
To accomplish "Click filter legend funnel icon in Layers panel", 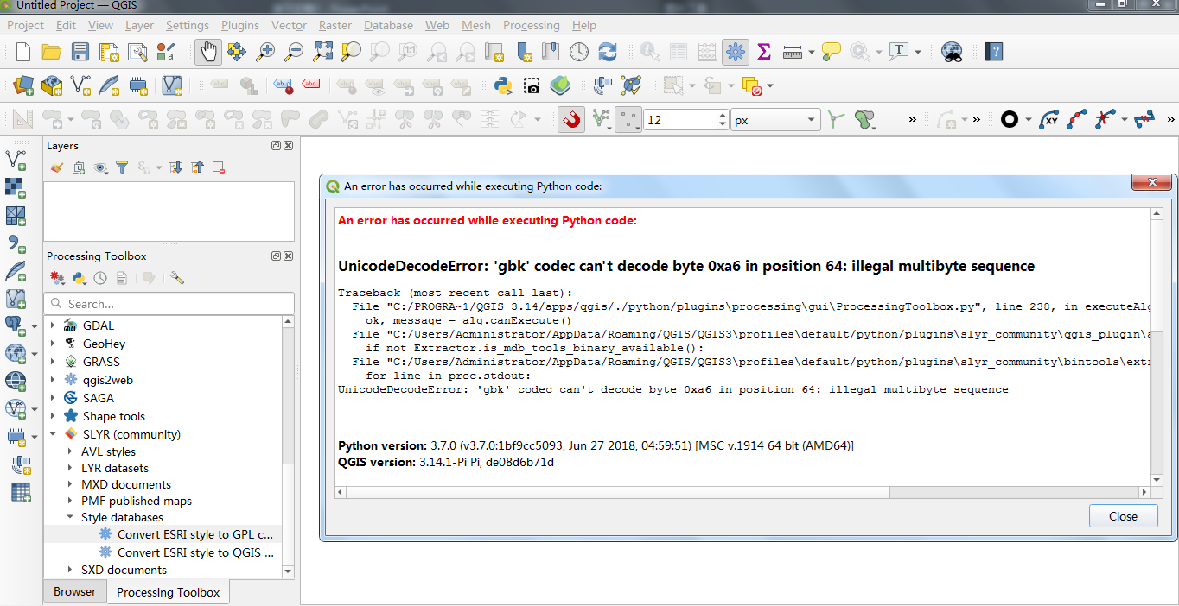I will pos(122,167).
